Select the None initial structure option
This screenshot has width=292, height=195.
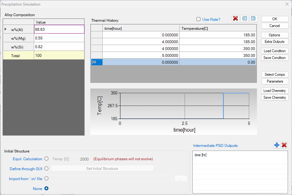(47, 188)
